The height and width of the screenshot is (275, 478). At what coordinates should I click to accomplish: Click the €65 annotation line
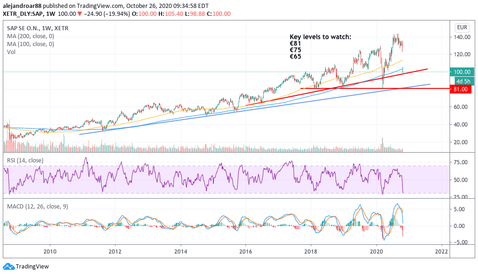(295, 56)
